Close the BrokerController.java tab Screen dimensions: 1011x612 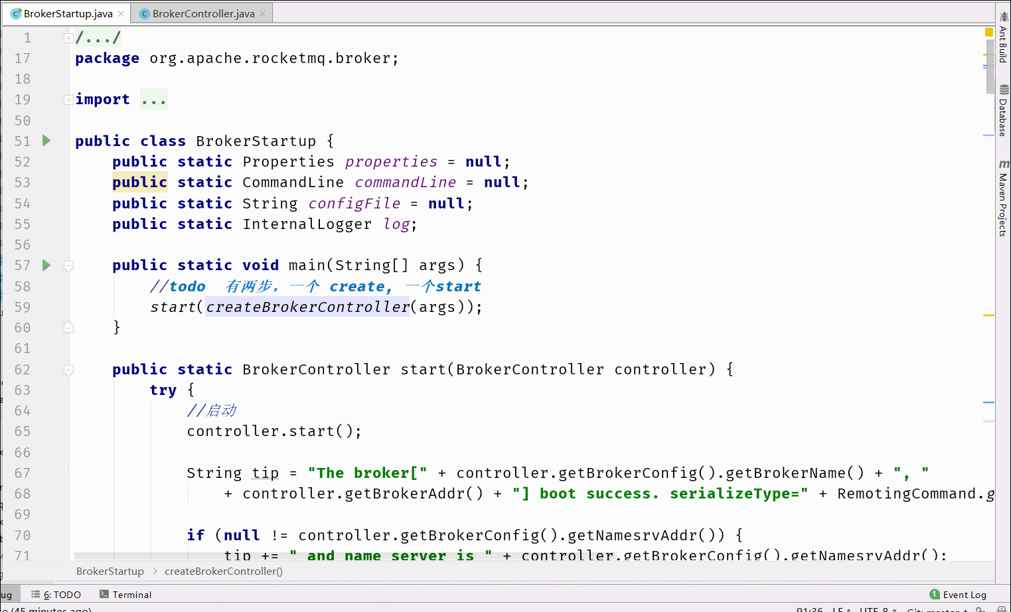coord(263,14)
